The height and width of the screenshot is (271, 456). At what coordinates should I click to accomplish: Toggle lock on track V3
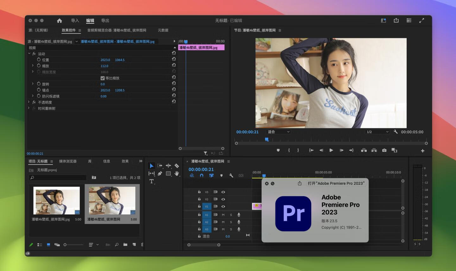[199, 192]
